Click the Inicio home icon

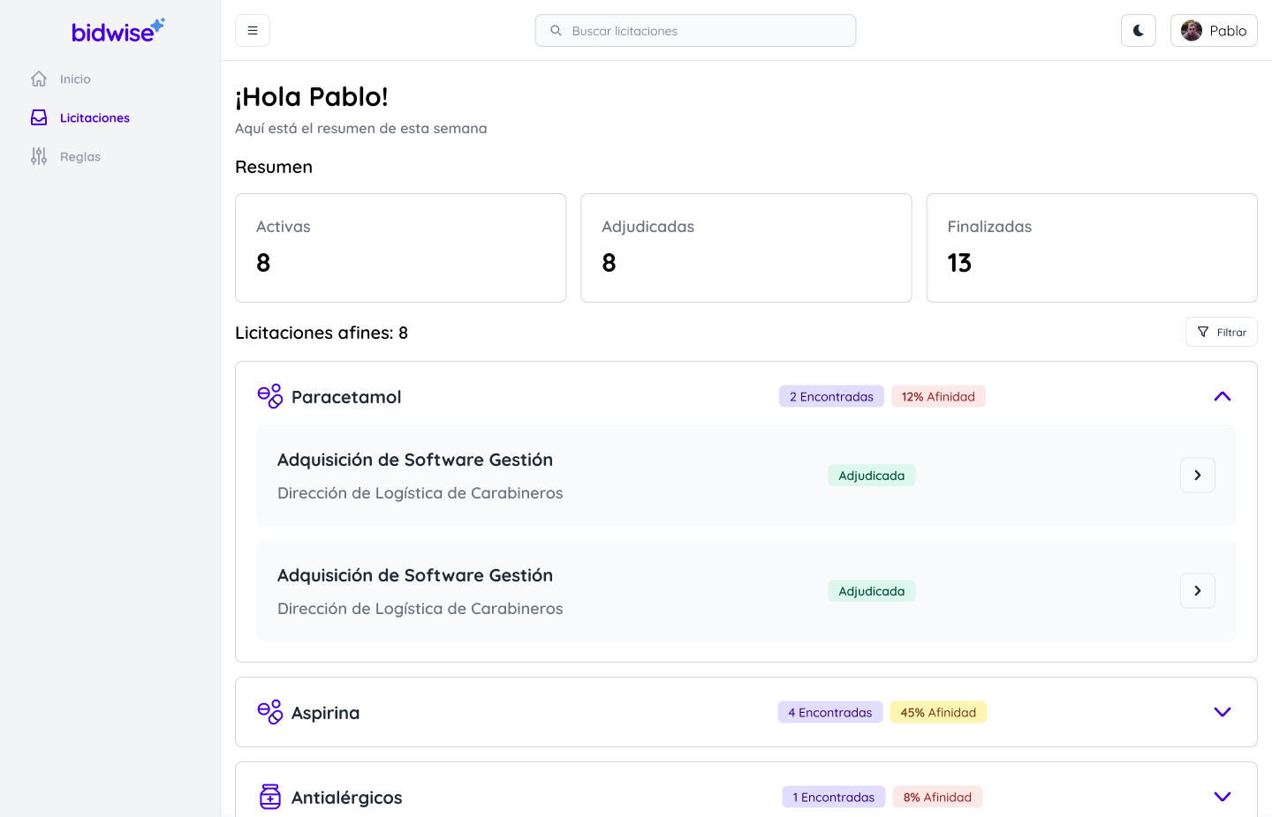point(39,79)
